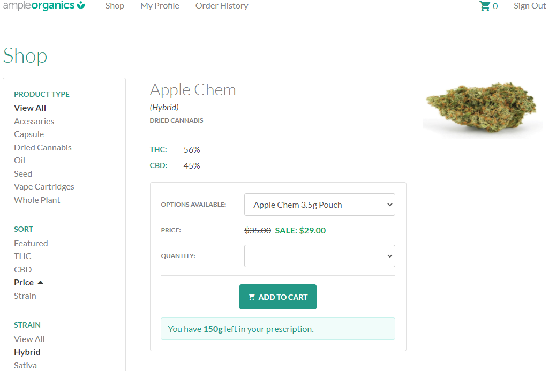Click the Price sort ascending arrow

(40, 282)
